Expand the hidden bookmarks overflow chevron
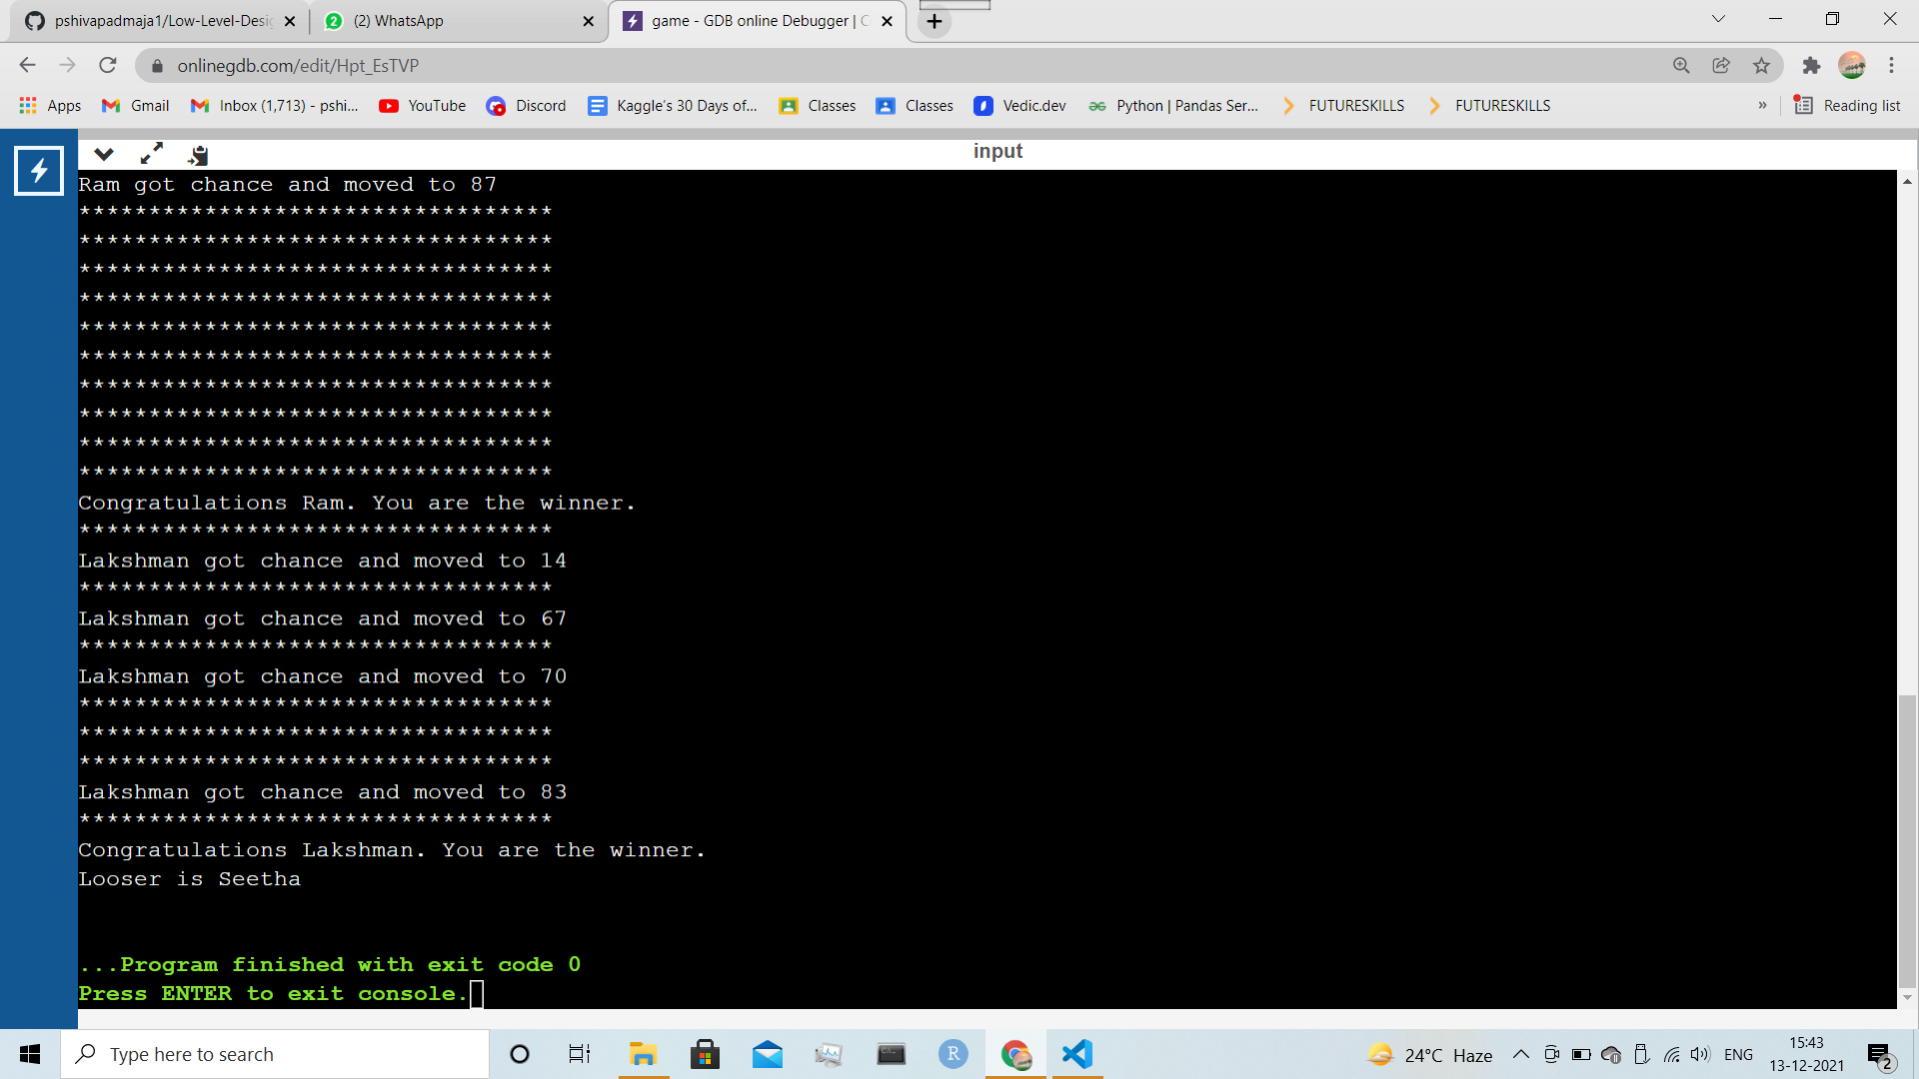This screenshot has width=1919, height=1079. click(1762, 106)
